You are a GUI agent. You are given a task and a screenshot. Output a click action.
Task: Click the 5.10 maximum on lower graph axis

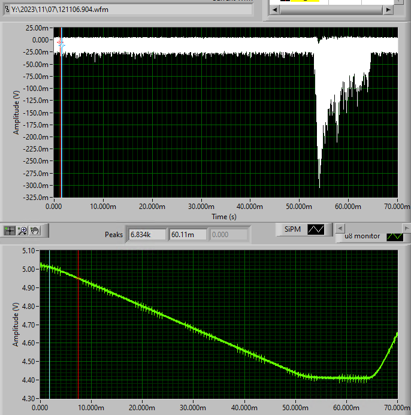29,251
